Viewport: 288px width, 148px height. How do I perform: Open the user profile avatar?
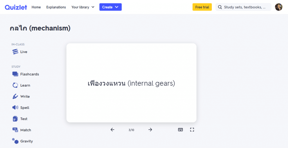[279, 7]
